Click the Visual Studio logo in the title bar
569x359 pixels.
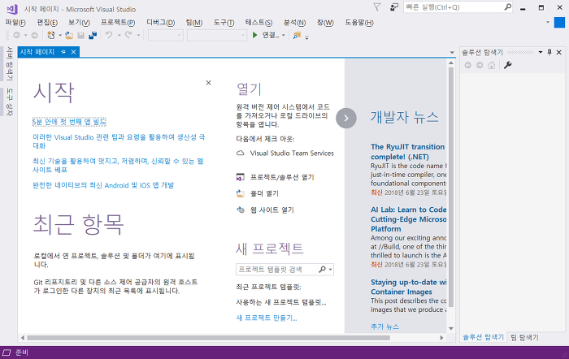coord(12,9)
